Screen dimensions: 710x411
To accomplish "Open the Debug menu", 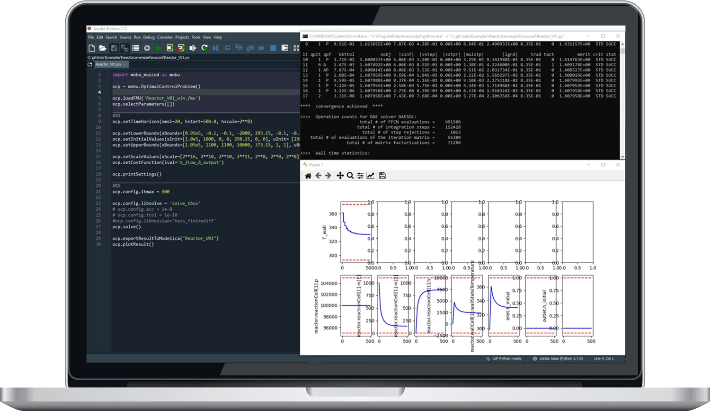I will coord(149,37).
